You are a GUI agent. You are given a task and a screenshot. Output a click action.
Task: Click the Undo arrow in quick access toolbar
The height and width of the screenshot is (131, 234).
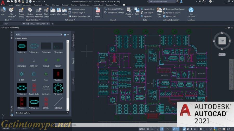point(34,2)
